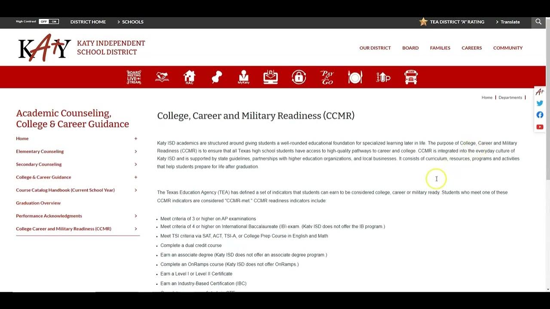550x309 pixels.
Task: Click the pushpin icon in red bar
Action: pyautogui.click(x=217, y=77)
